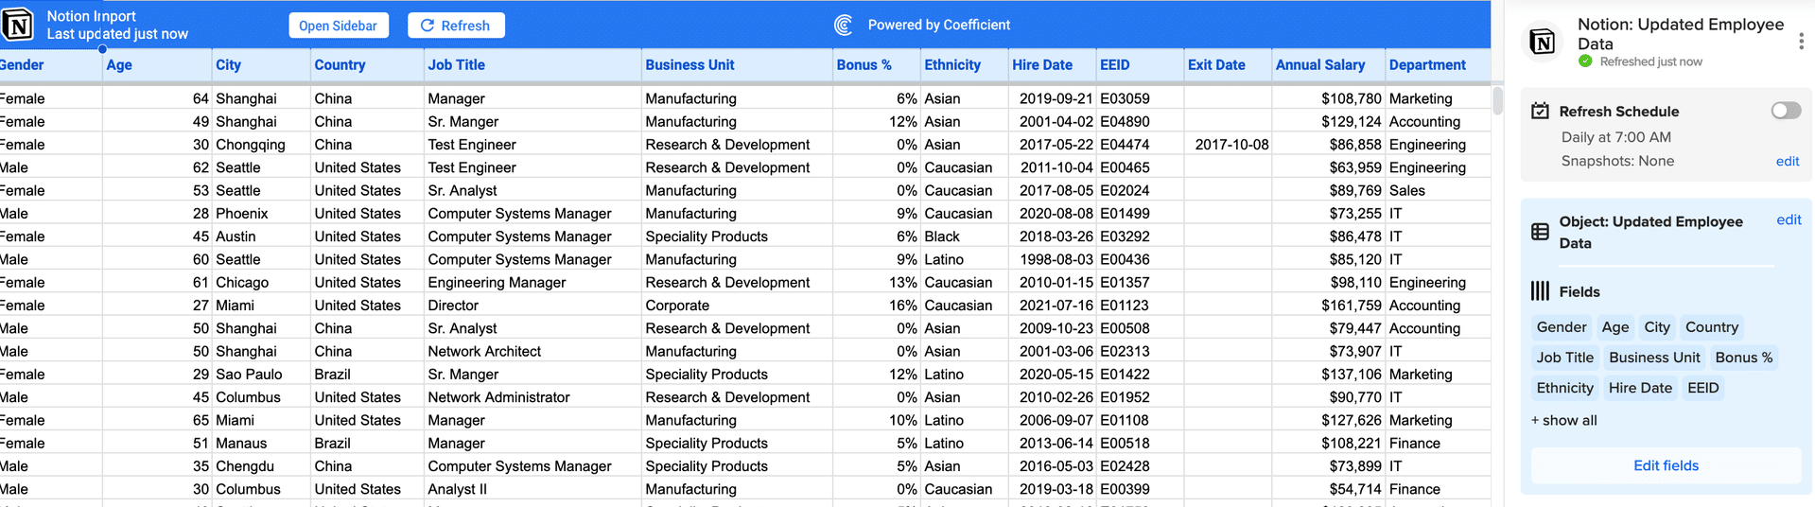
Task: Click the Refresh Schedule calendar icon
Action: [x=1541, y=112]
